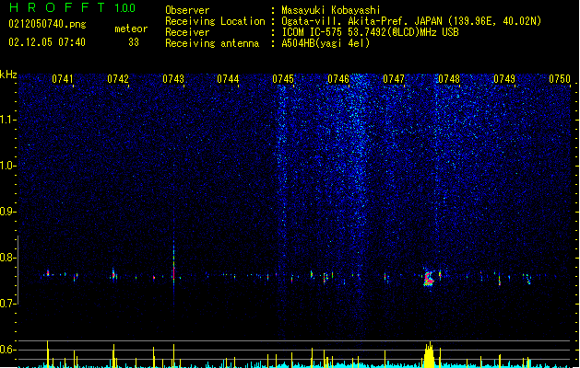Click the 0747 time marker
The image size is (580, 368).
(x=394, y=79)
